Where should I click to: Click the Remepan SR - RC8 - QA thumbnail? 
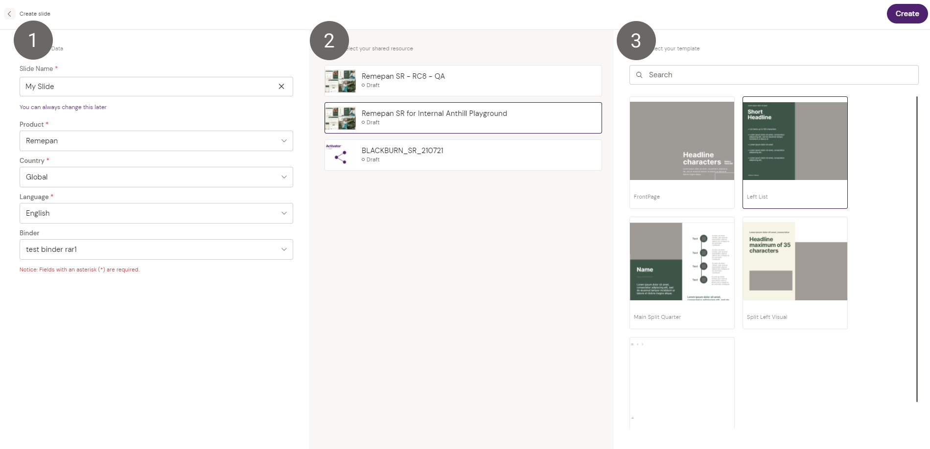[340, 81]
